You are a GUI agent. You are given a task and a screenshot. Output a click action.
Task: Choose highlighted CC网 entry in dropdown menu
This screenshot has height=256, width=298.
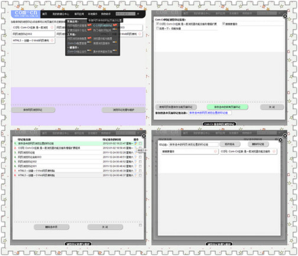[x=103, y=25]
